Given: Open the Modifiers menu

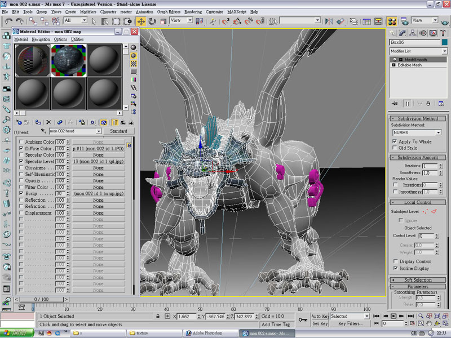Looking at the screenshot, I should [88, 12].
